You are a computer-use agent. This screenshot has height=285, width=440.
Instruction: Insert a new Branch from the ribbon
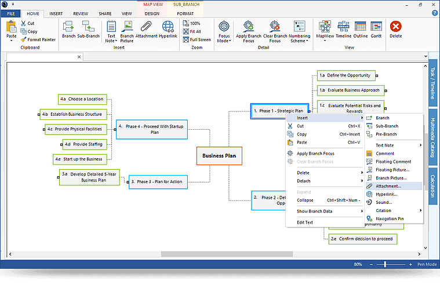[x=68, y=30]
